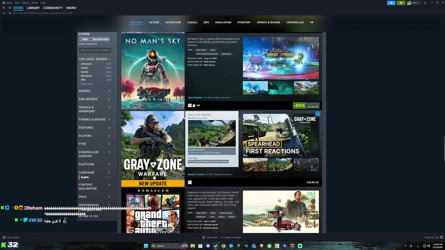Click Show More under top-level genres
This screenshot has height=250, width=445.
[x=87, y=84]
